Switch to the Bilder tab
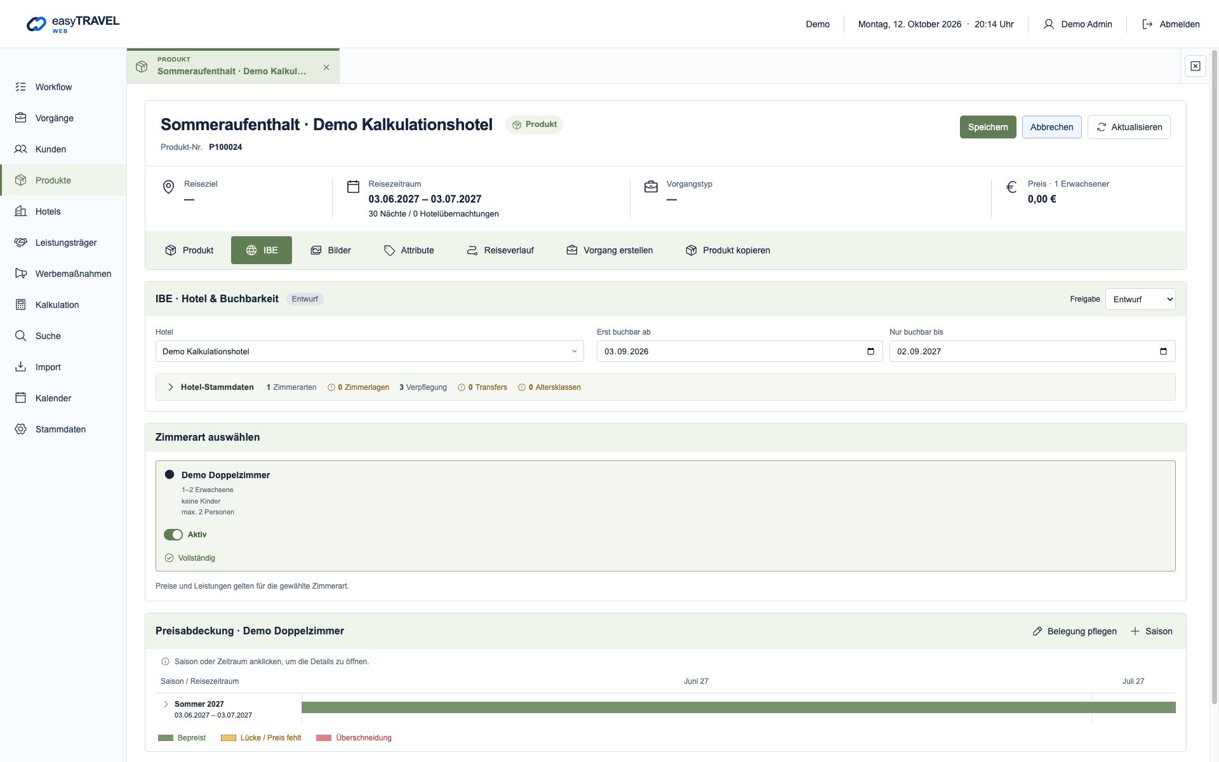The image size is (1219, 762). click(x=331, y=250)
